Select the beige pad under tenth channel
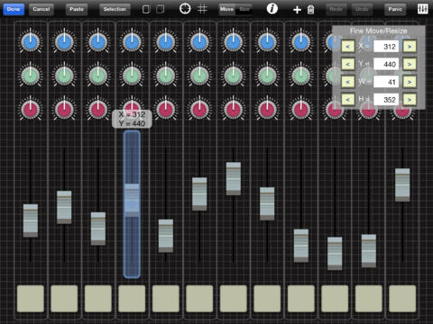The height and width of the screenshot is (324, 433). point(335,299)
